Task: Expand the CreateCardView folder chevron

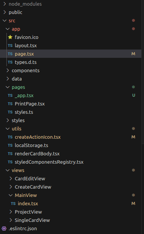Action: tap(11, 187)
